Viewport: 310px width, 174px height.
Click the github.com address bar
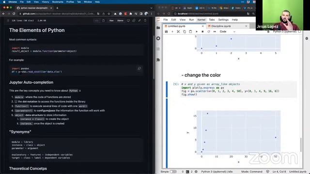(x=58, y=14)
